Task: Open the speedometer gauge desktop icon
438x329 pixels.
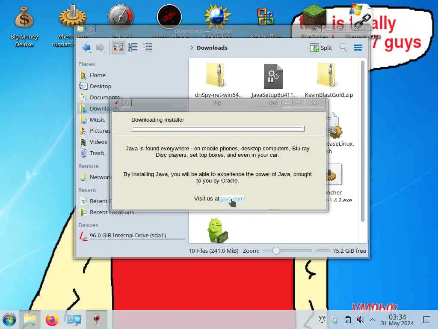Action: click(121, 17)
